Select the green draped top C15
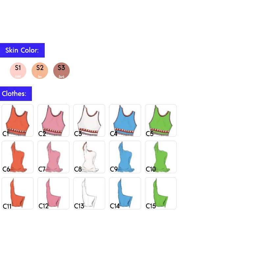 pyautogui.click(x=161, y=193)
